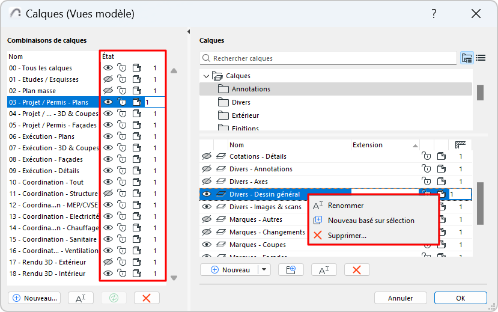Choose Renommer from context menu
Screen dimensions: 498x312
click(x=345, y=206)
